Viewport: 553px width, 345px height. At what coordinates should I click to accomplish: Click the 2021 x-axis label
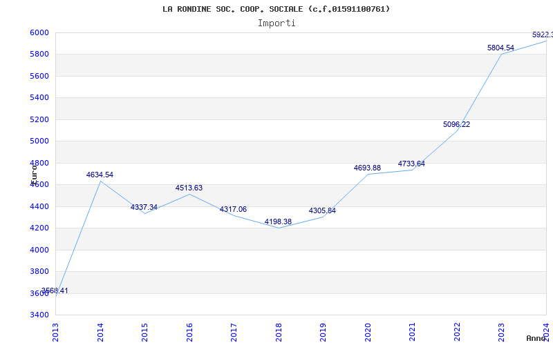pos(412,332)
